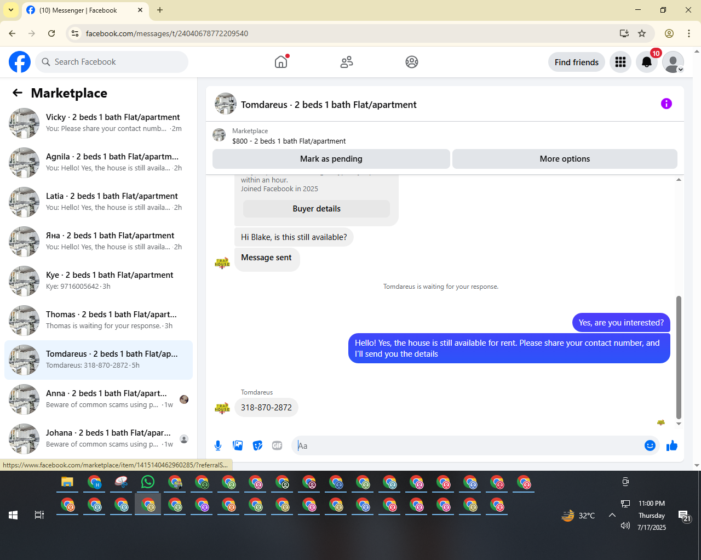Open Agnila's conversation in the list
This screenshot has height=560, width=701.
coord(99,163)
